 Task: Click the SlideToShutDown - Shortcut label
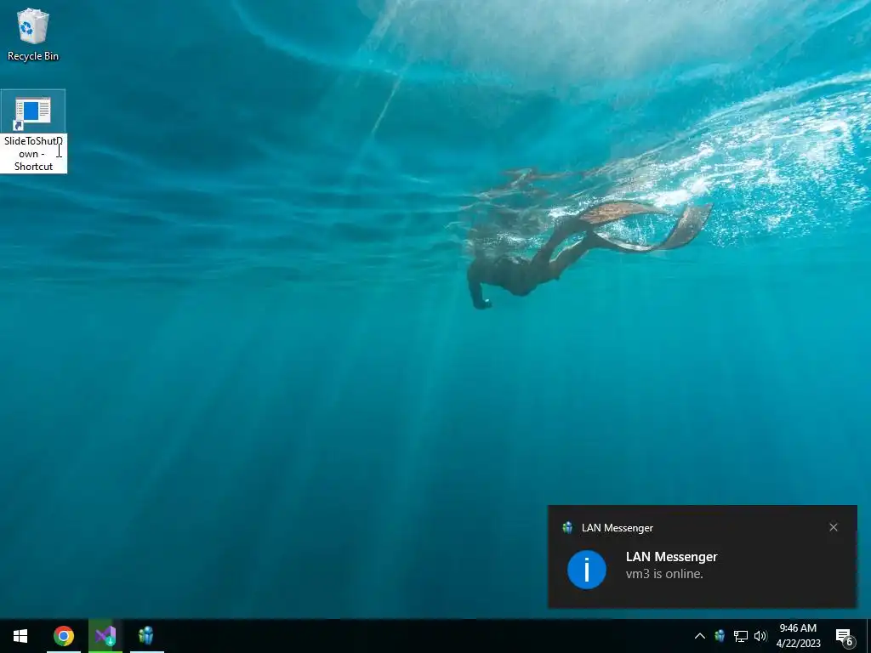(x=33, y=154)
